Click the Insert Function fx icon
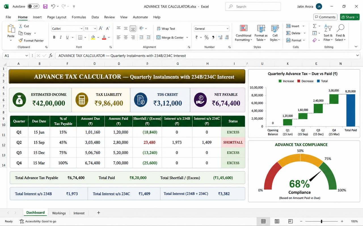Viewport: 363px width, 226px height. tap(51, 56)
